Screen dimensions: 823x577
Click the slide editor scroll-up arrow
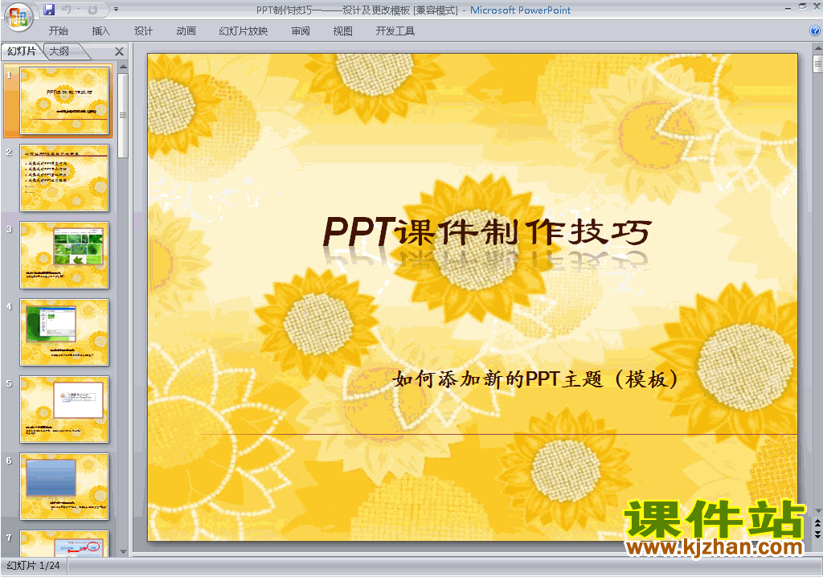click(817, 49)
